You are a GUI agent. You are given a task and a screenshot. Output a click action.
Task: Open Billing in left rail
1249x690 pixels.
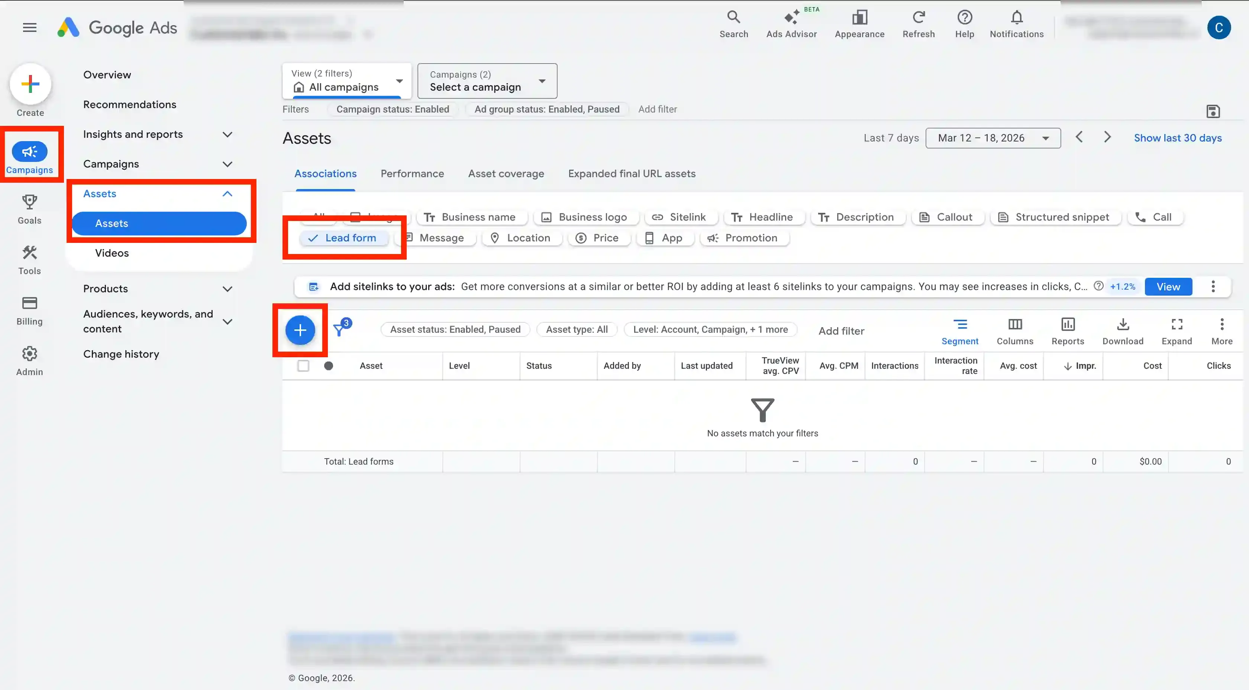[30, 310]
